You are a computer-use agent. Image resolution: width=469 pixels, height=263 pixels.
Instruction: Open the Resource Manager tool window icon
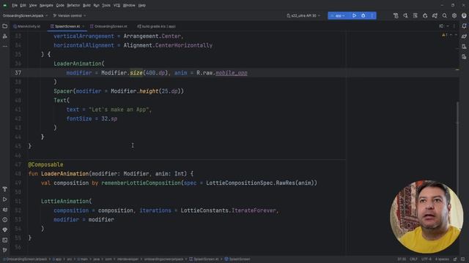5,37
